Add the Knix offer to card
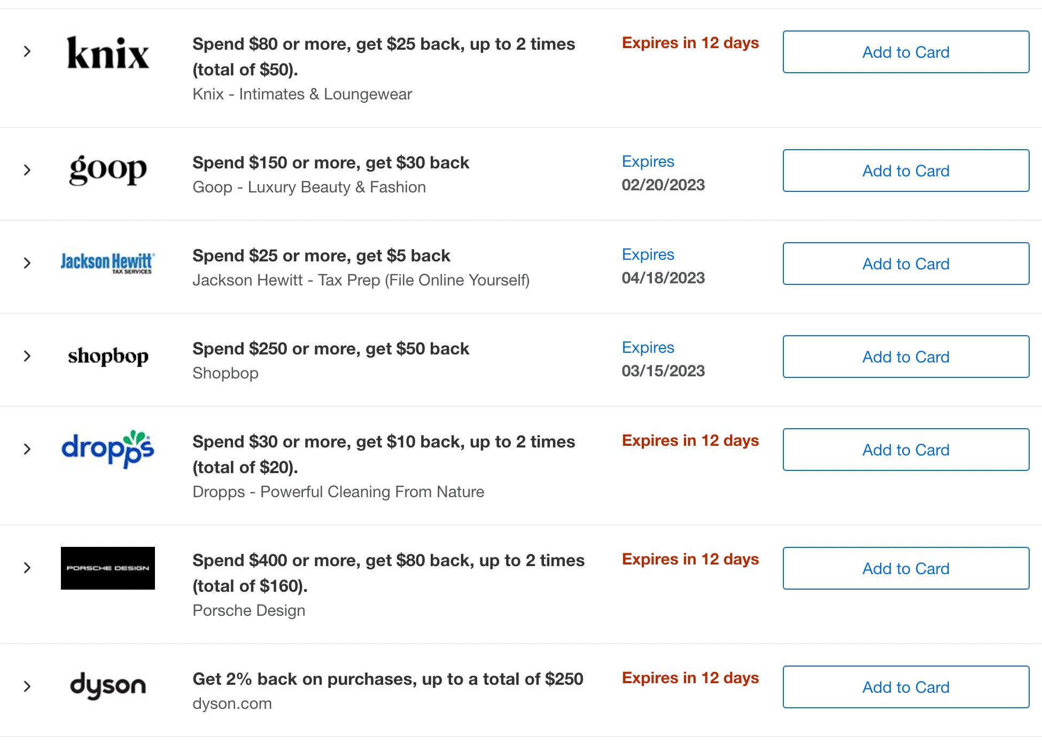Screen dimensions: 1042x750 (x=906, y=52)
